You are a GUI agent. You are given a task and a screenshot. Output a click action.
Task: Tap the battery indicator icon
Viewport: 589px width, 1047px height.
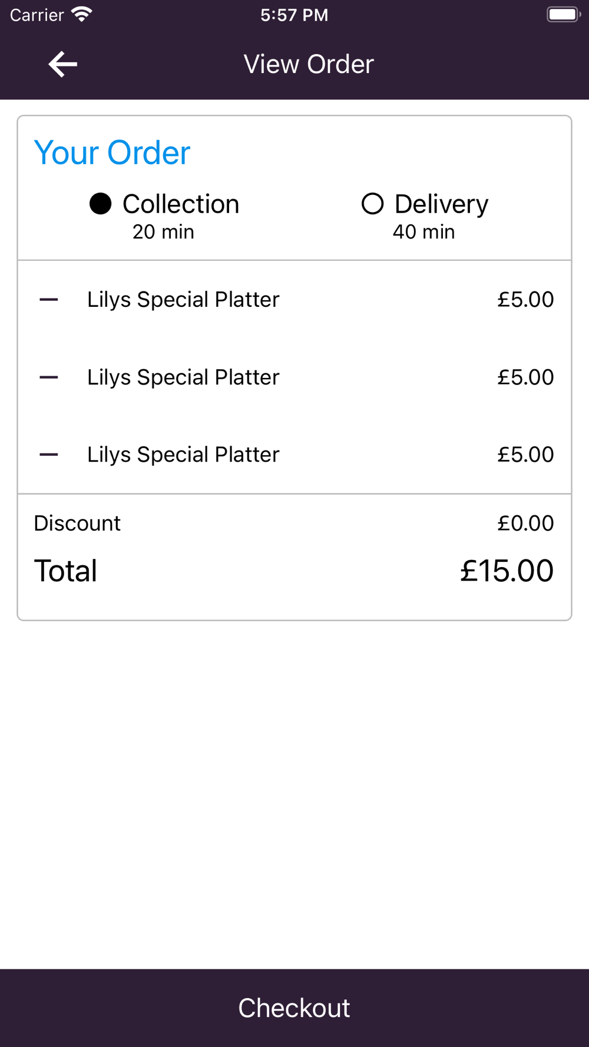[x=563, y=14]
